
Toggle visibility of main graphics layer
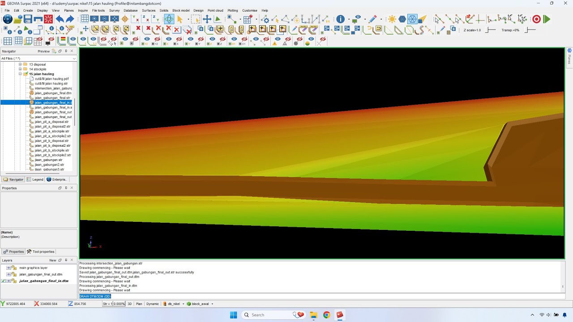[x=8, y=268]
